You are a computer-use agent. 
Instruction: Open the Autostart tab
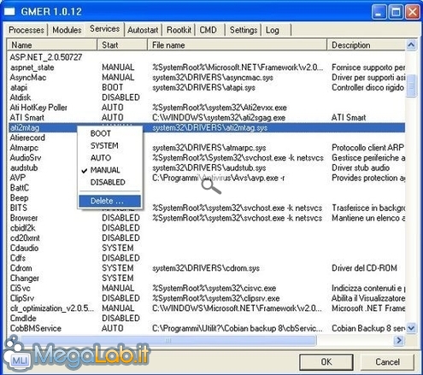point(143,30)
